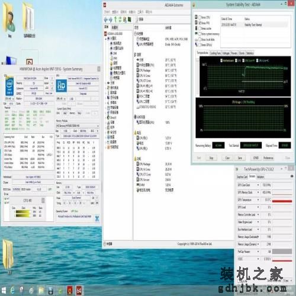The image size is (296, 296).
Task: Click the PerfCap Reason gray graph bar
Action: tap(282, 252)
